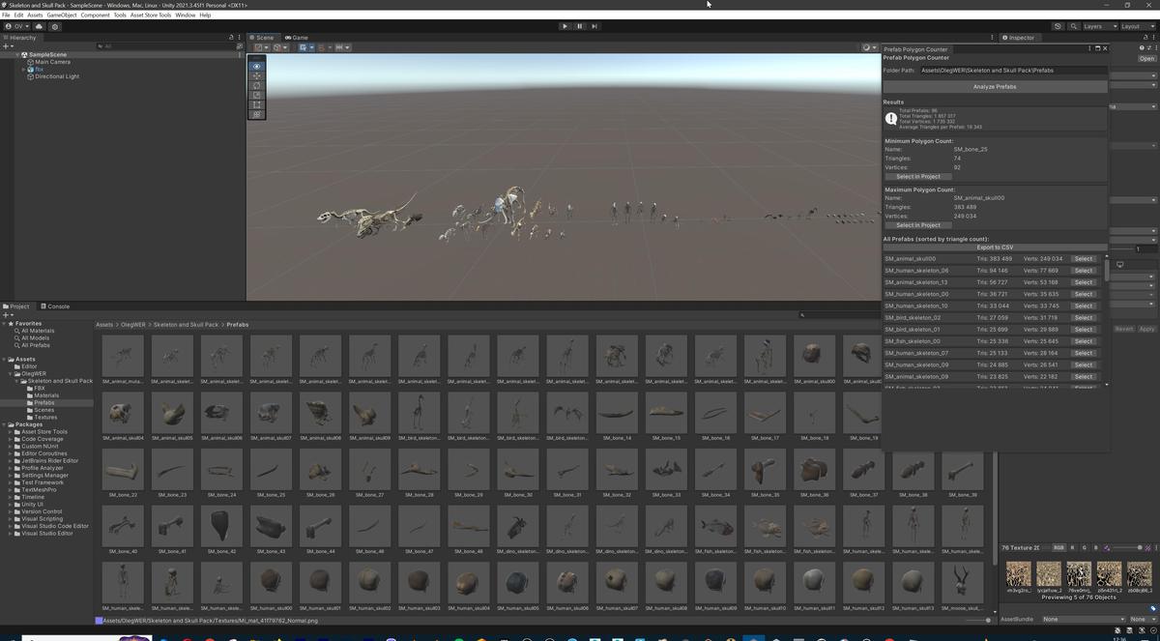Click the Step frame button
This screenshot has width=1160, height=641.
[x=594, y=26]
